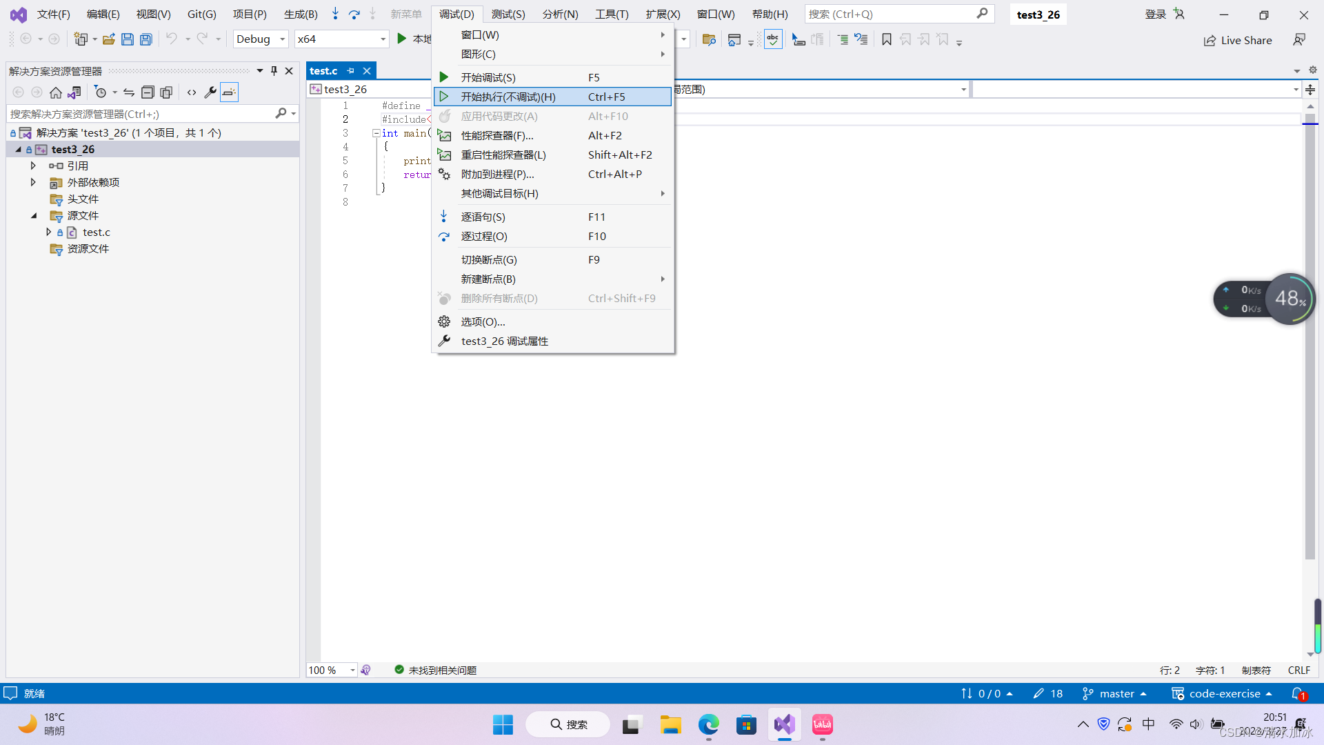Toggle pin on test.c tab
Viewport: 1324px width, 745px height.
(x=350, y=70)
